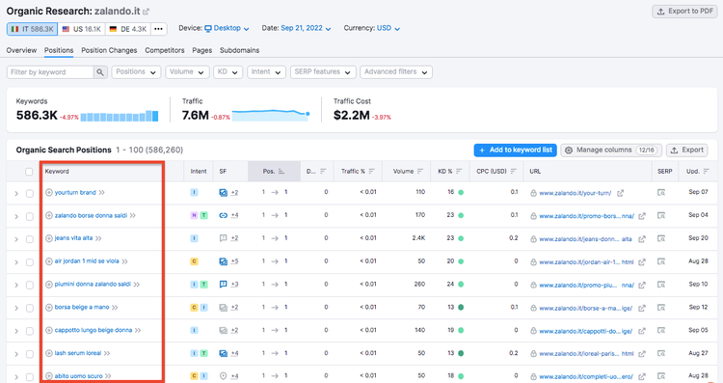The height and width of the screenshot is (383, 723).
Task: Switch to the Position Changes tab
Action: pyautogui.click(x=109, y=50)
